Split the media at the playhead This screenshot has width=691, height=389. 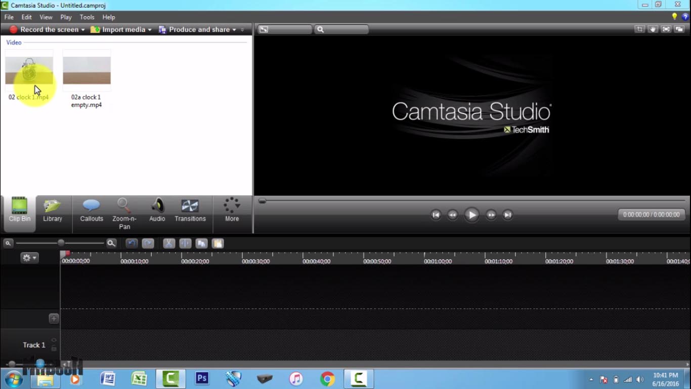(x=185, y=243)
